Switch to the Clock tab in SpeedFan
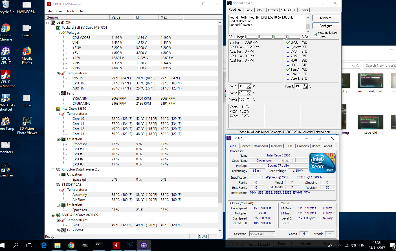Image resolution: width=396 pixels, height=251 pixels. click(248, 10)
